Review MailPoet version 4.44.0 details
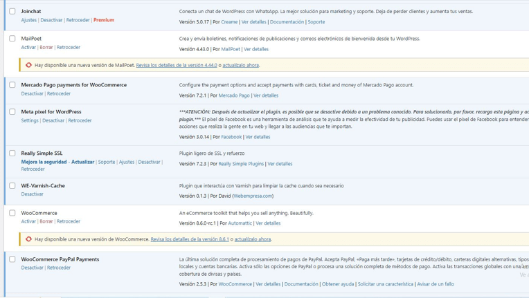Viewport: 529px width, 298px height. click(177, 65)
